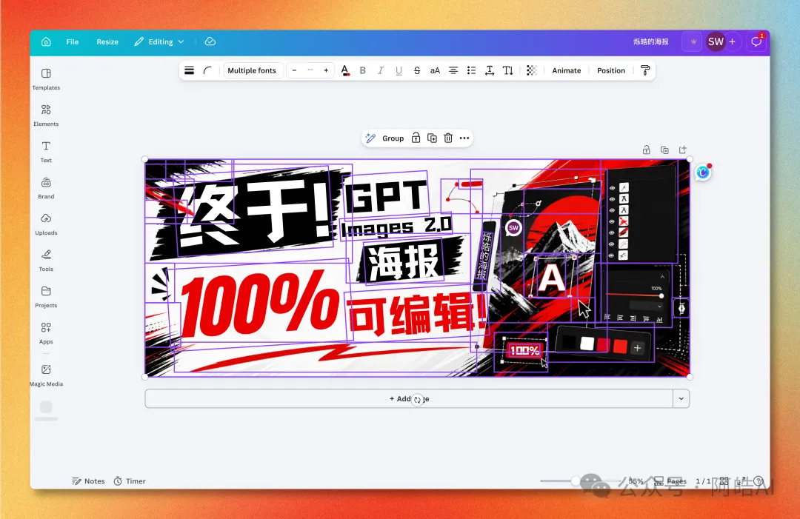Open the Brand panel
800x519 pixels.
click(x=46, y=188)
